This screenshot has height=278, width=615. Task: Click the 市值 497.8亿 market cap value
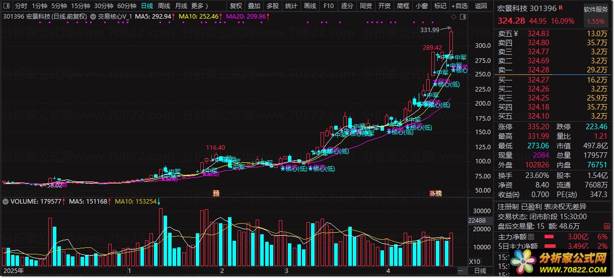tap(595, 146)
